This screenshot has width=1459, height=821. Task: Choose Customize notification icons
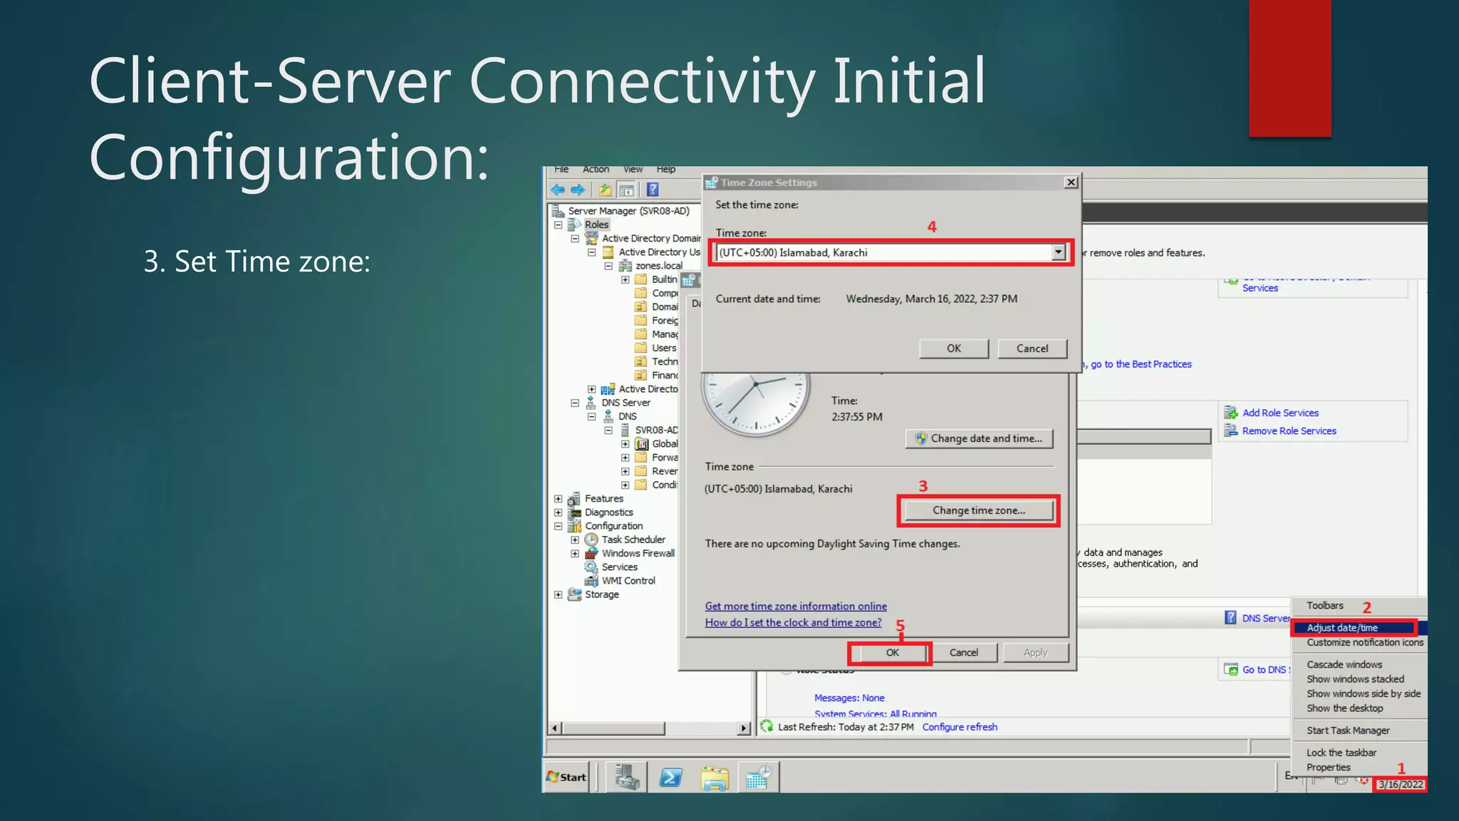1364,642
